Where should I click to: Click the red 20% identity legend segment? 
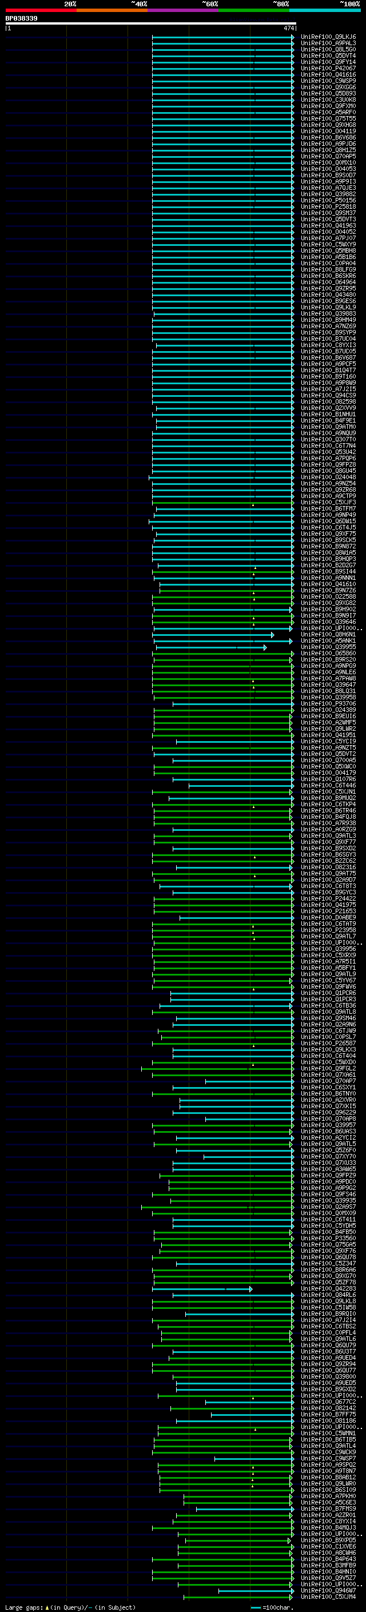(41, 10)
